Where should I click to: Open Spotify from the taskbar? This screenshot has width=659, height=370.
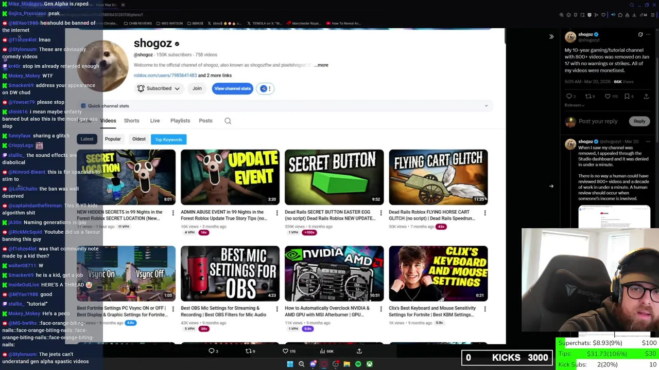[358, 364]
